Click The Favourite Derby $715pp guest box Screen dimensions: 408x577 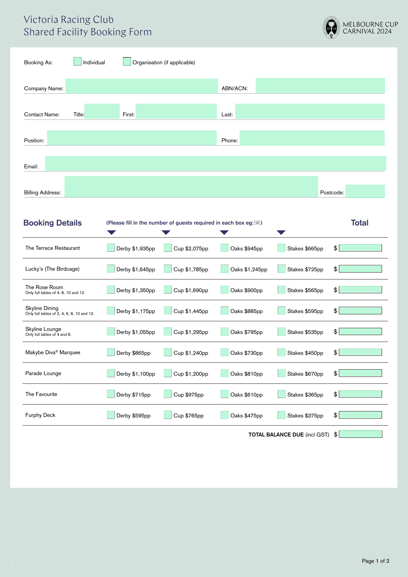pyautogui.click(x=111, y=394)
